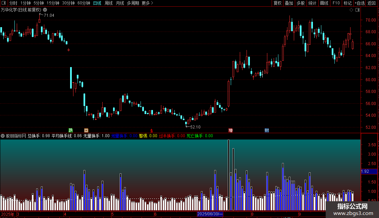This screenshot has height=218, width=379.
Task: Click 地量换手: 0.00 label
Action: (x=124, y=136)
